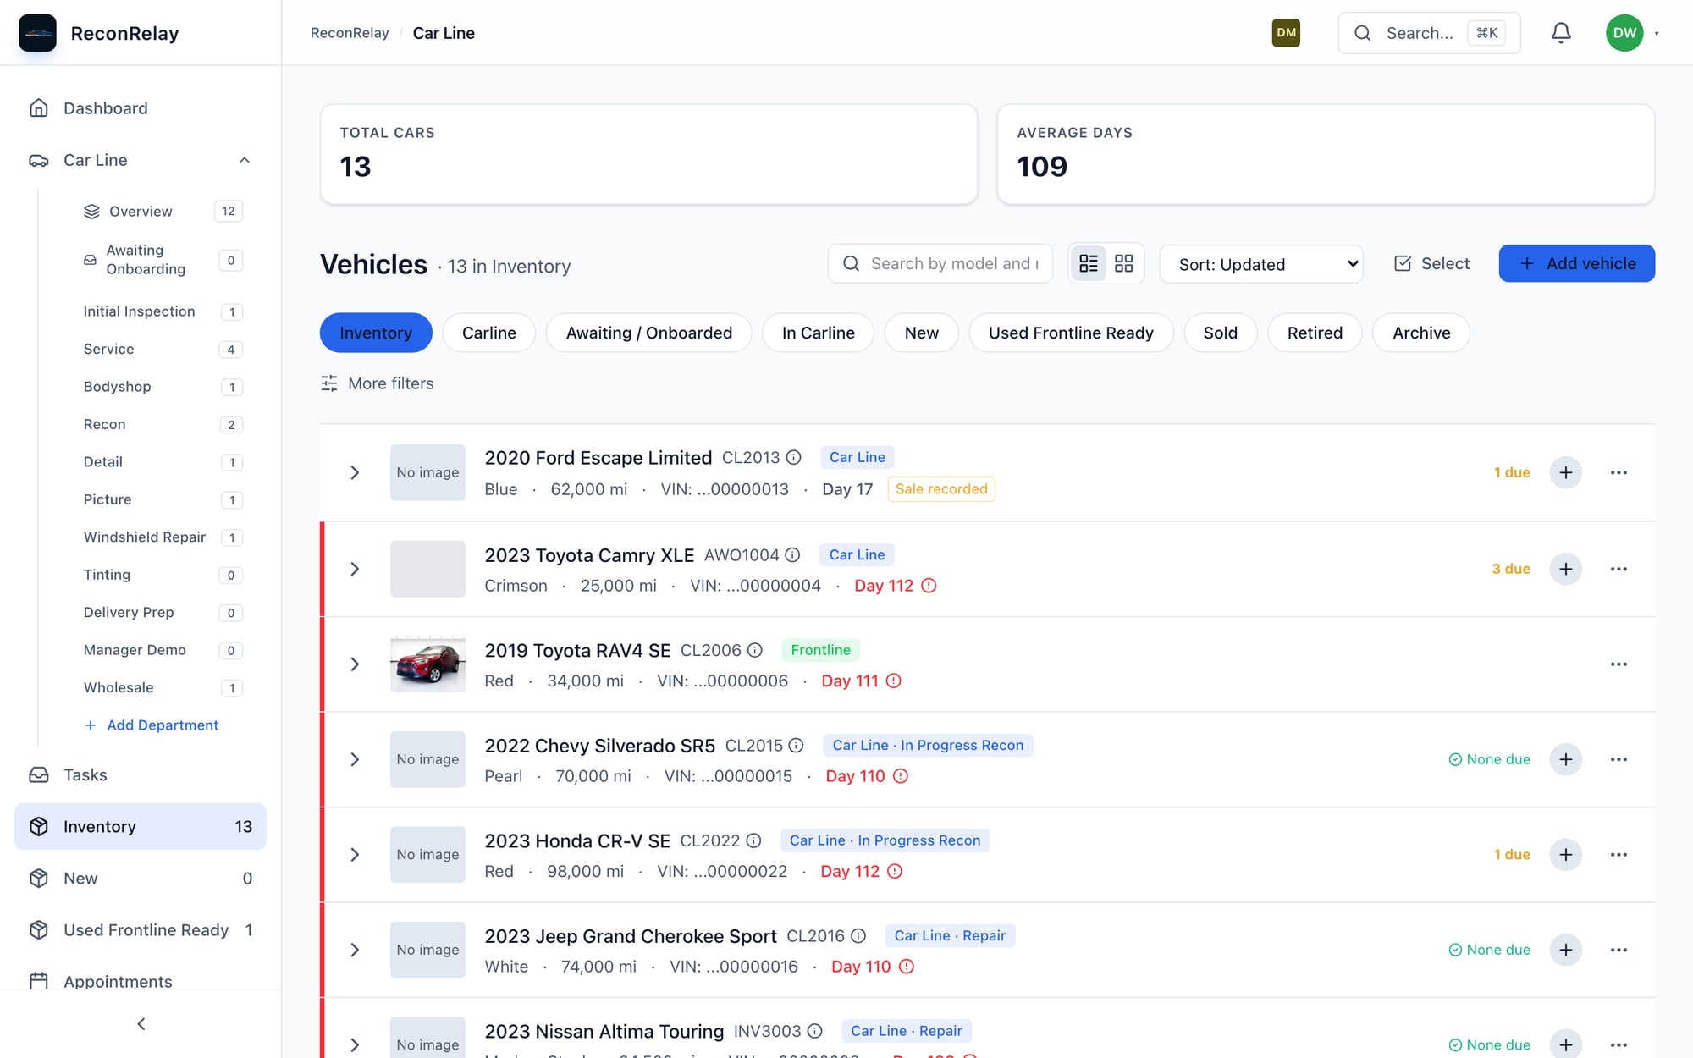Open Tasks in the sidebar

[141, 774]
